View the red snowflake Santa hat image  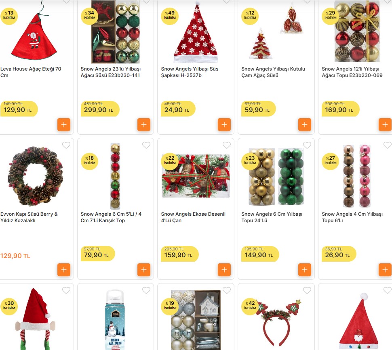pos(196,32)
